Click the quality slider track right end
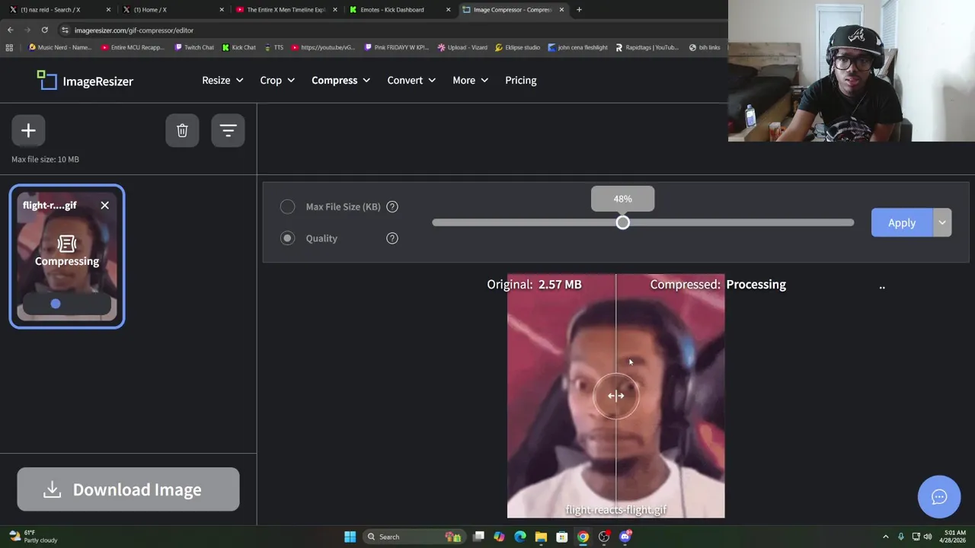The width and height of the screenshot is (975, 548). (x=851, y=222)
